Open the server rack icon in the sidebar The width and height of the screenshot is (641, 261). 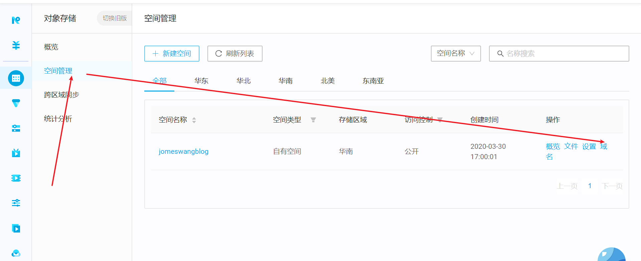point(16,128)
